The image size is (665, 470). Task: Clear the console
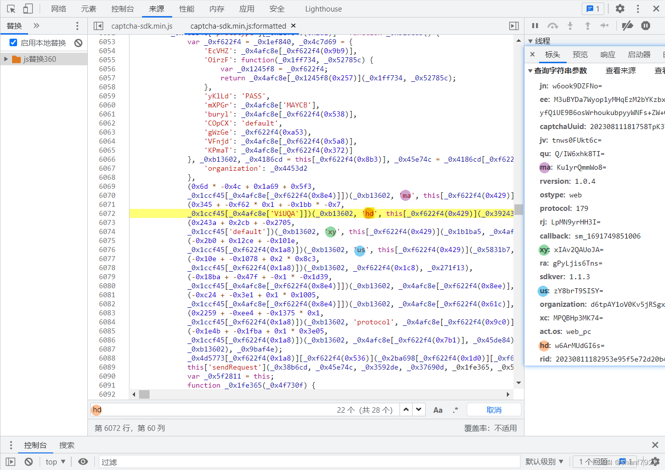pyautogui.click(x=29, y=462)
